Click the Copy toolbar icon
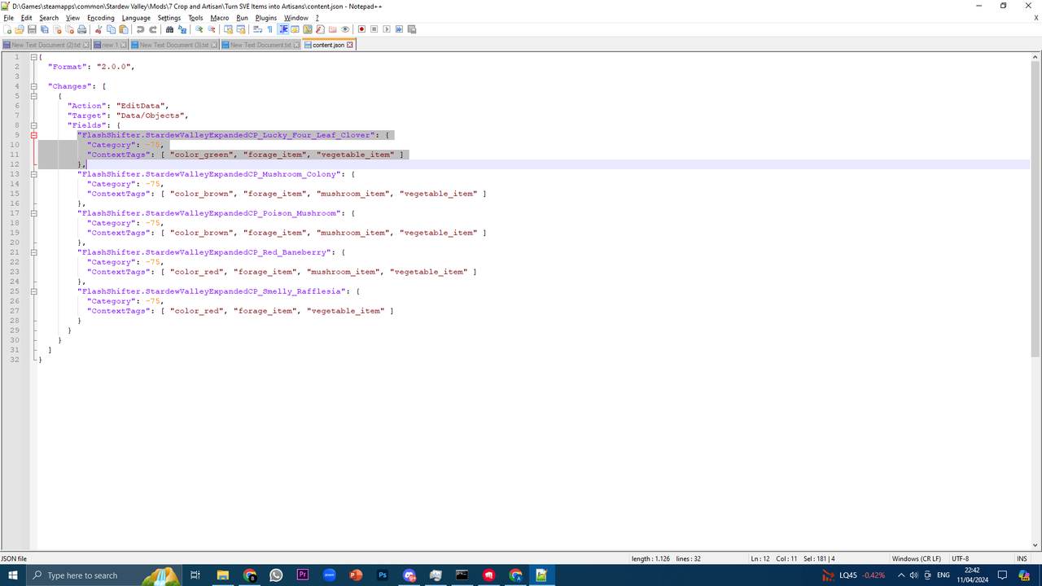This screenshot has height=586, width=1042. tap(111, 29)
